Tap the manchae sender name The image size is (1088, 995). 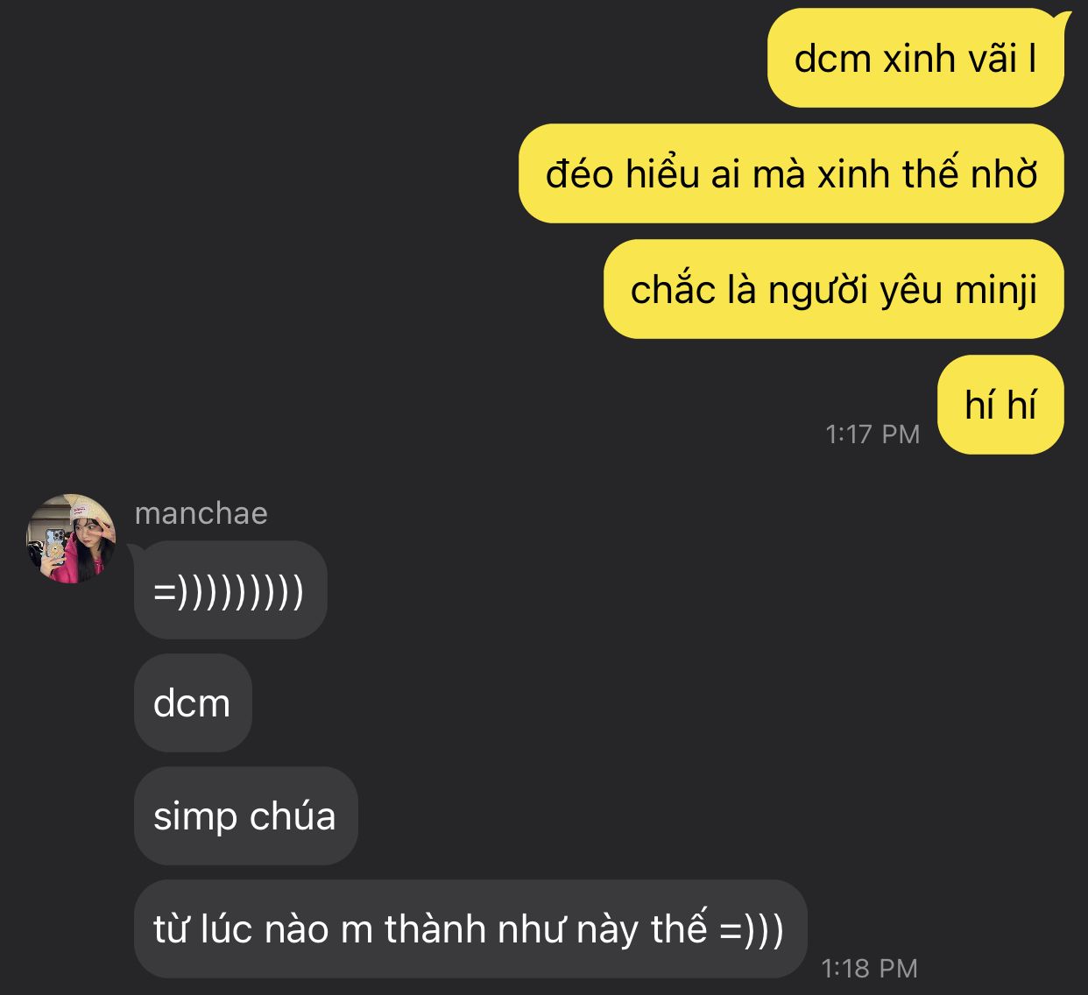coord(201,513)
